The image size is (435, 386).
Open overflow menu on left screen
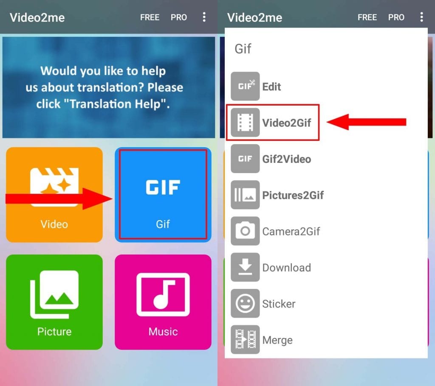pos(204,17)
